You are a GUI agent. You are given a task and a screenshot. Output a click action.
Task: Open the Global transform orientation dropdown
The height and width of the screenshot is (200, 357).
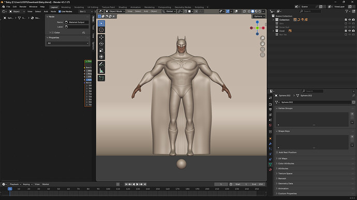click(169, 11)
